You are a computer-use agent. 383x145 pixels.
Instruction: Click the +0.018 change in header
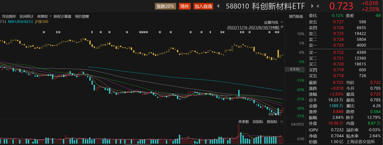click(x=370, y=3)
